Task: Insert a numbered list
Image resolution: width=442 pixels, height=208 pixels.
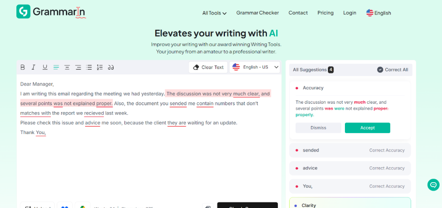Action: tap(100, 68)
